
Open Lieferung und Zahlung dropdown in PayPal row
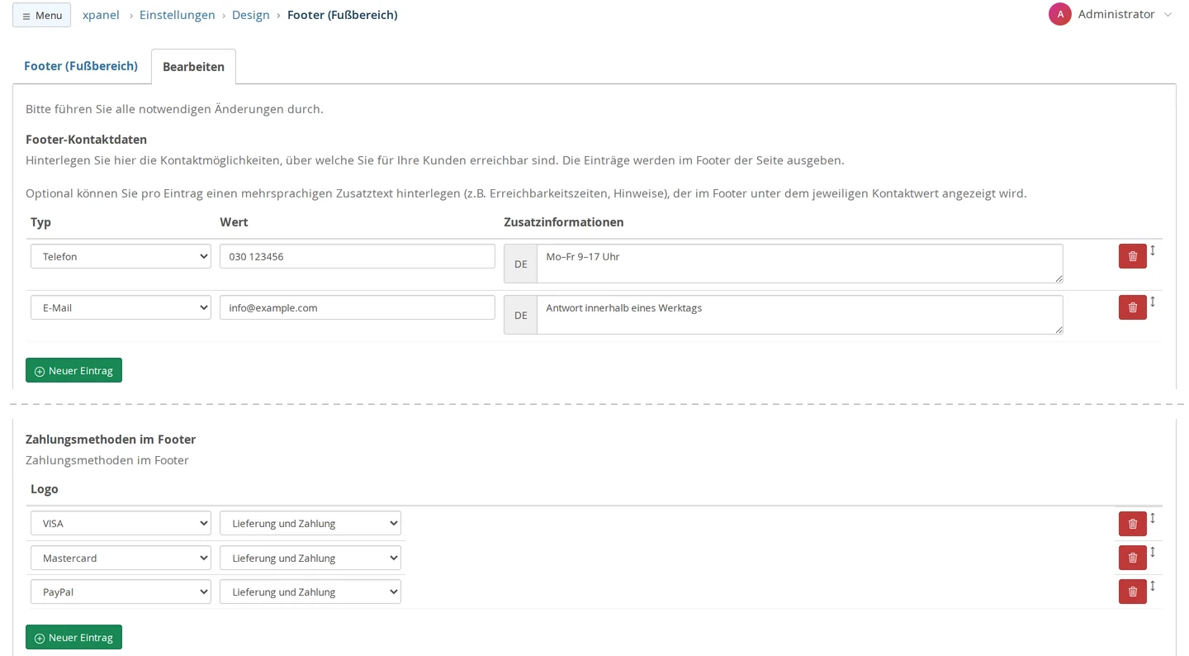(310, 592)
